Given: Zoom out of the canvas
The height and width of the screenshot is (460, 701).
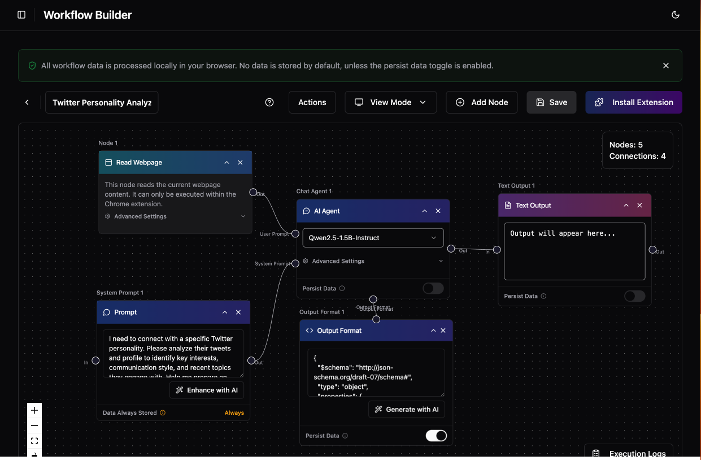Looking at the screenshot, I should 34,426.
